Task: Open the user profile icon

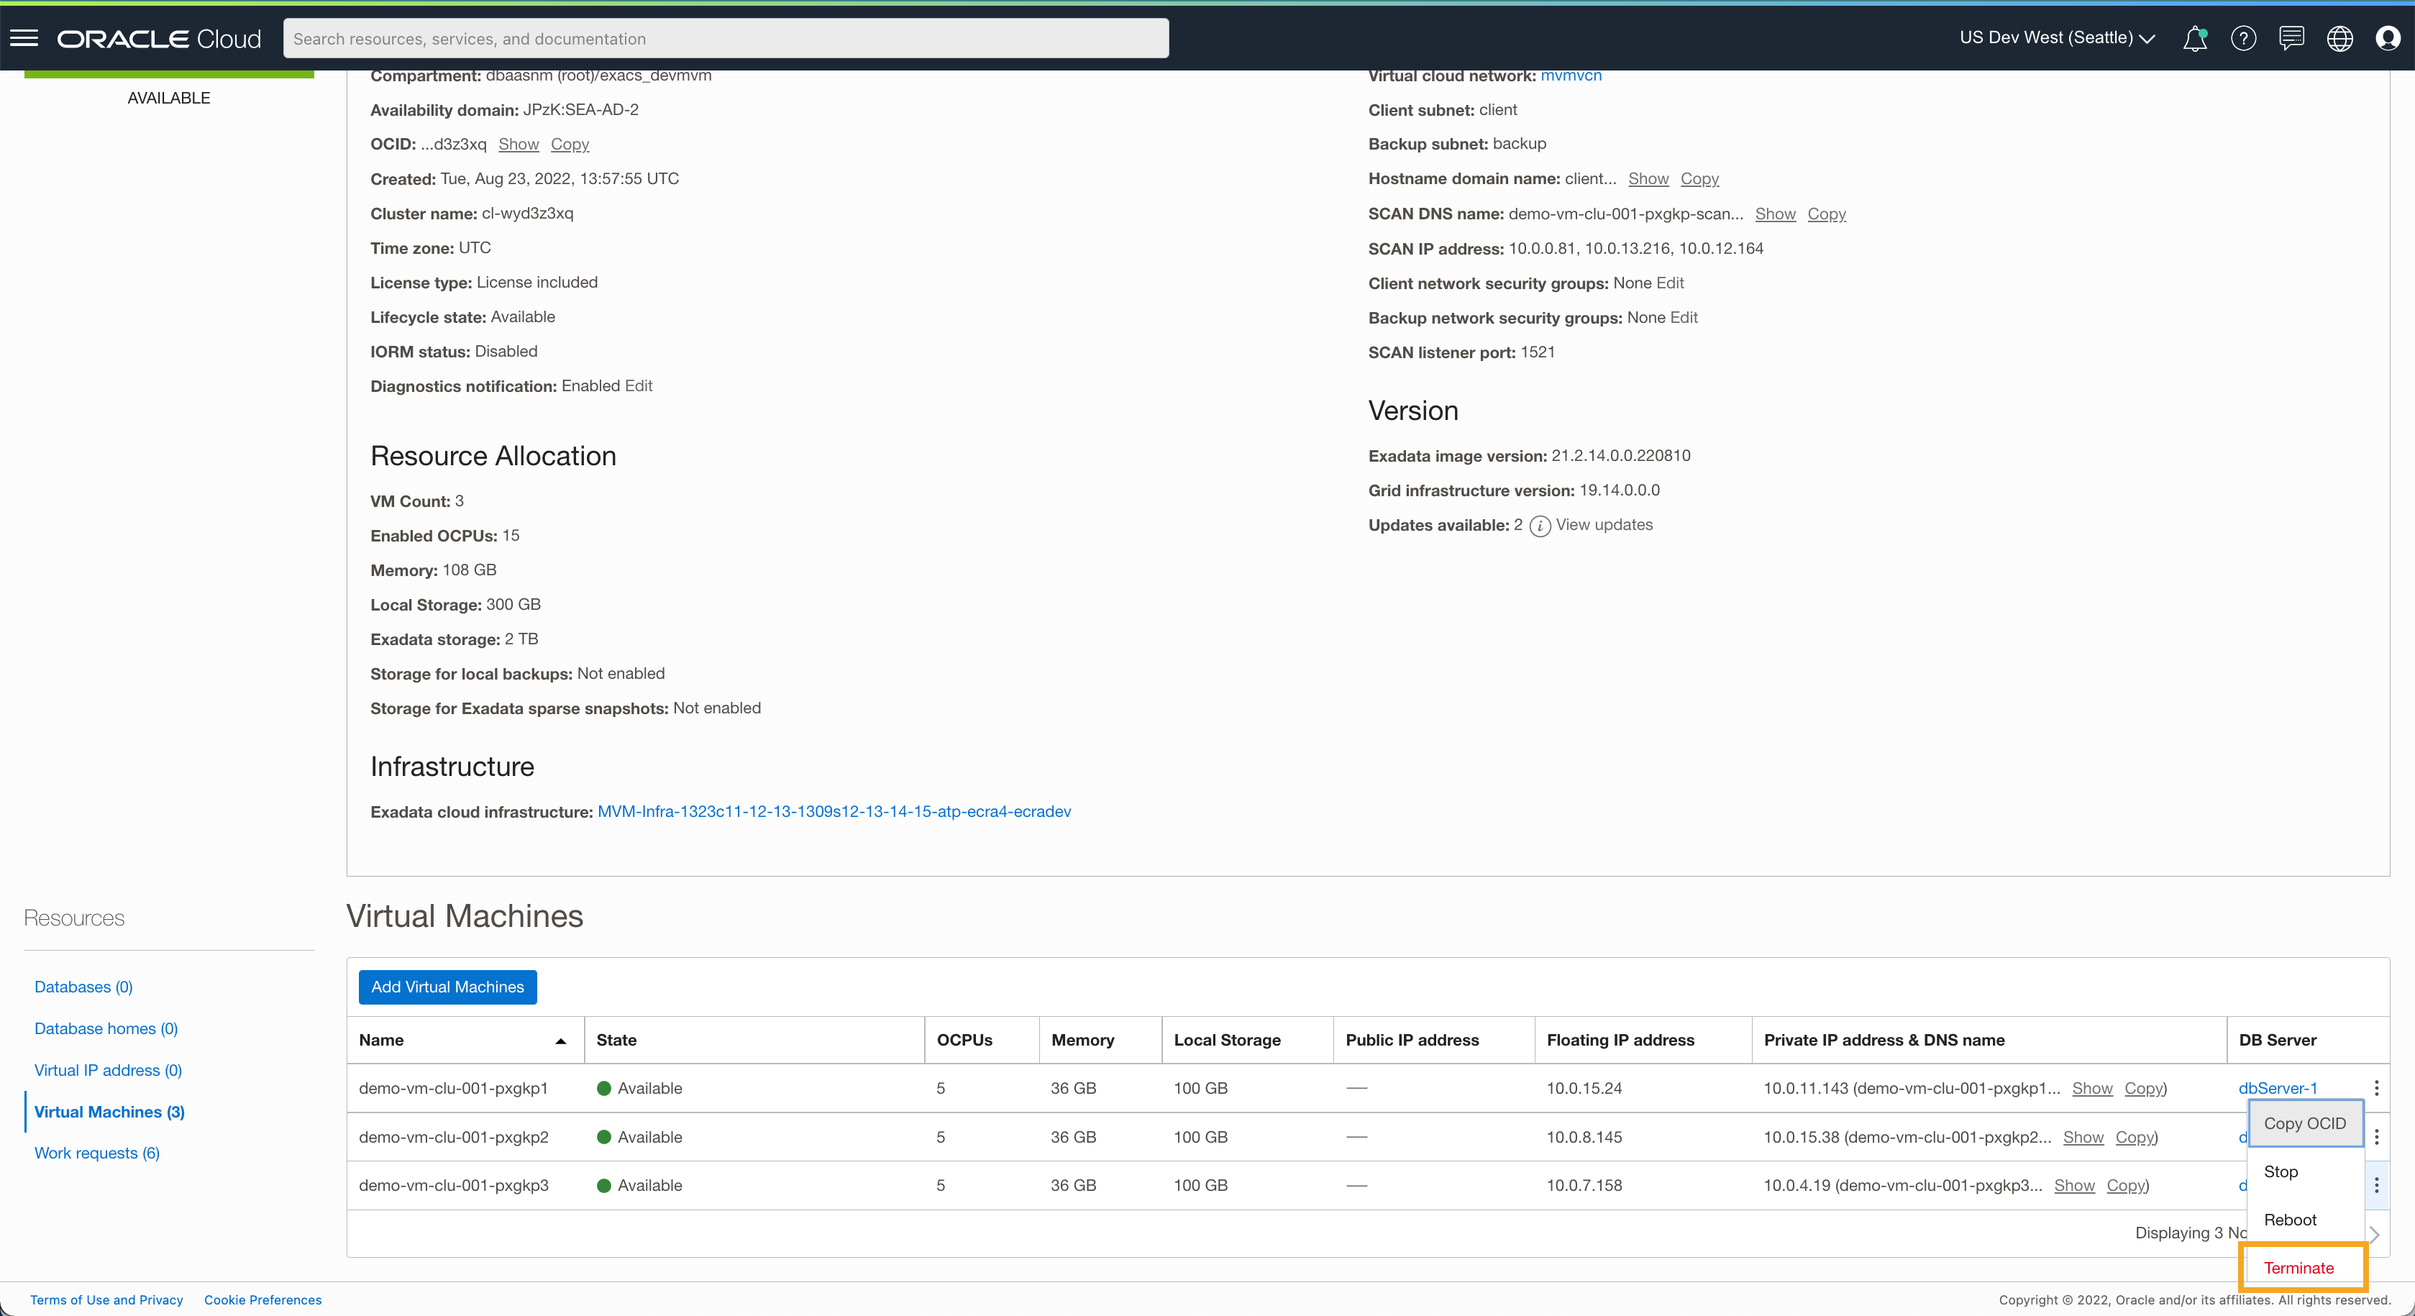Action: click(x=2388, y=38)
